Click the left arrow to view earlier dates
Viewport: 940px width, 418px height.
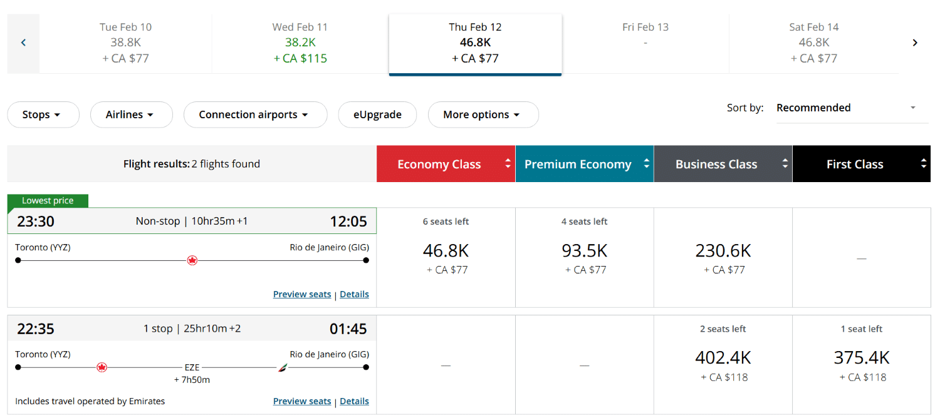pos(23,43)
